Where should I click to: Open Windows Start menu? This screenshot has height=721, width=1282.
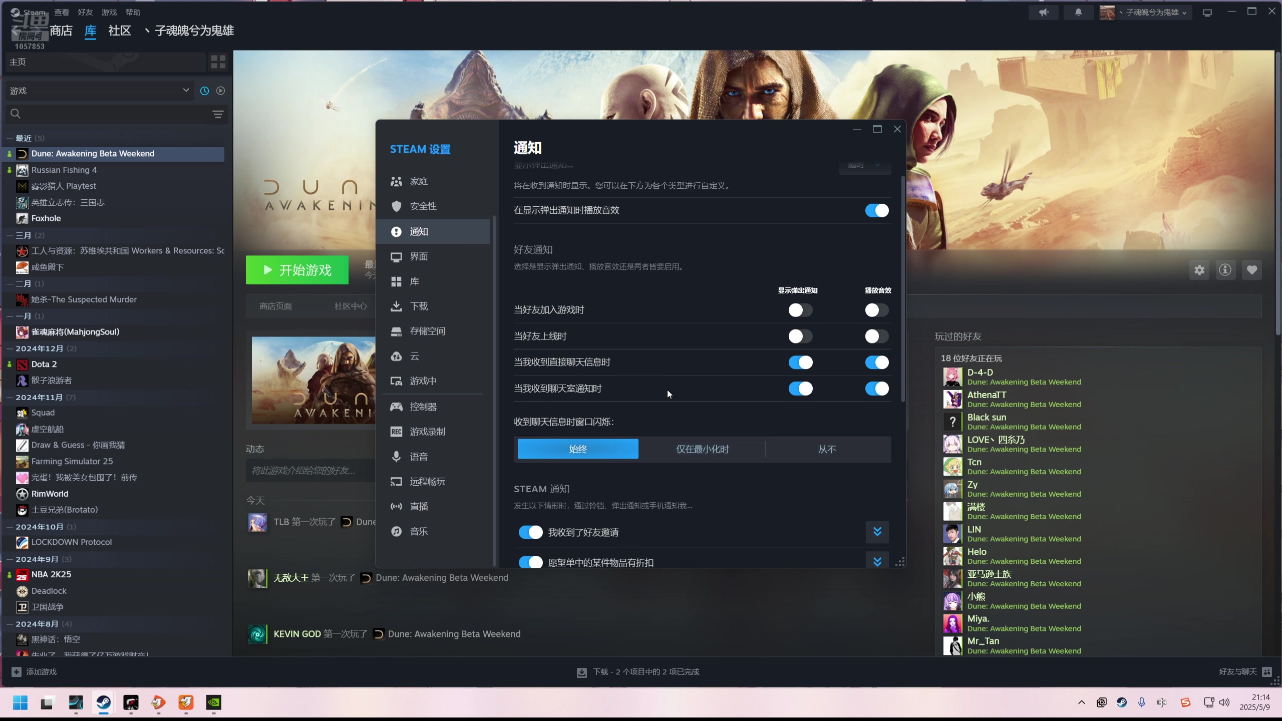click(x=20, y=703)
